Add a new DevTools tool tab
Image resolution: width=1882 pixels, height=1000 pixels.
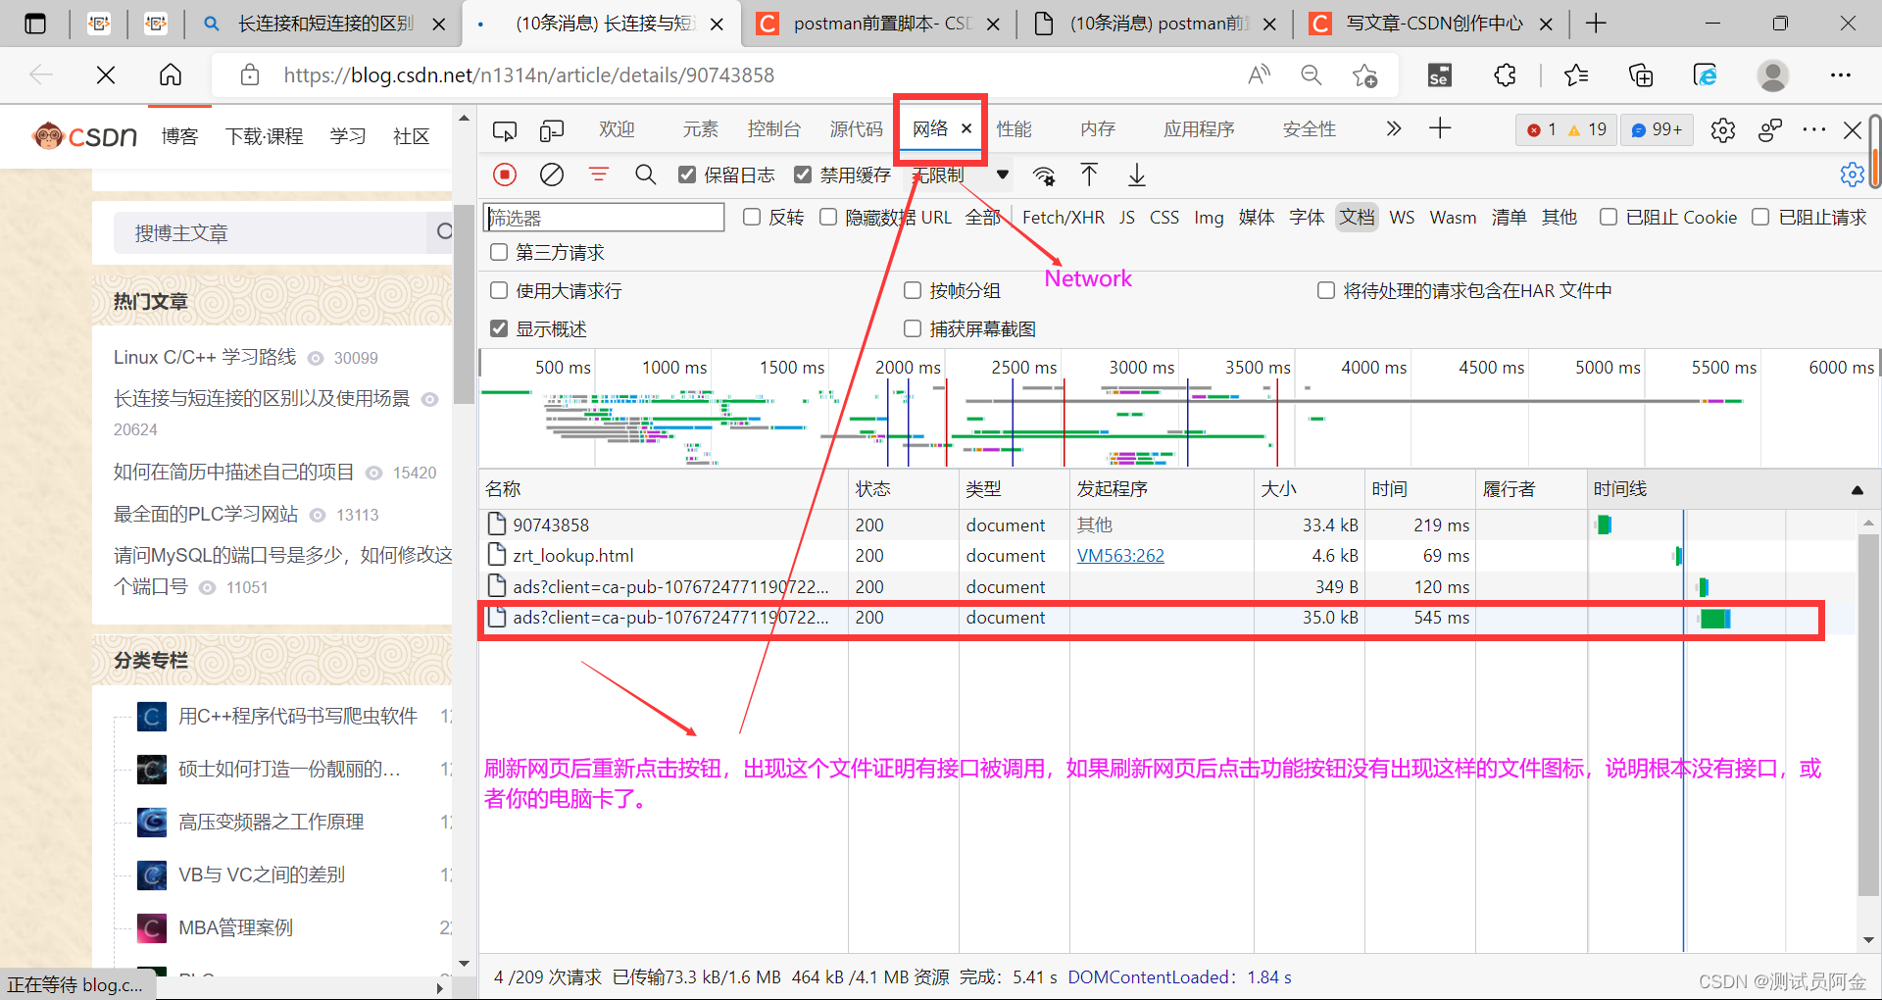[1440, 128]
